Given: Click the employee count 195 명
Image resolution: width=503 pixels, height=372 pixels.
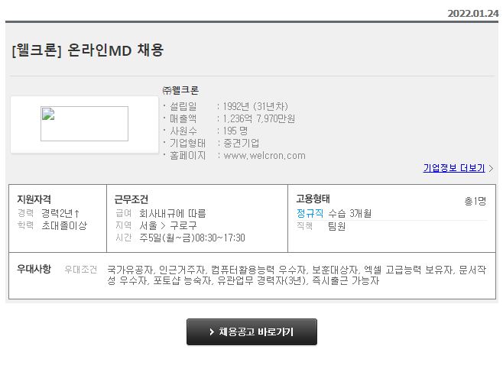Looking at the screenshot, I should [235, 131].
